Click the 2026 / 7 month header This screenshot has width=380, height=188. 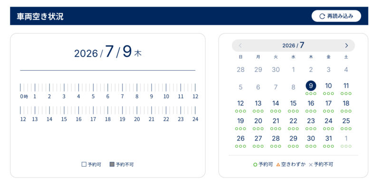click(293, 45)
